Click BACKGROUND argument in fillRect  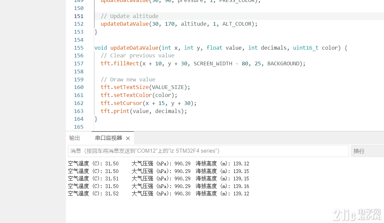[283, 64]
